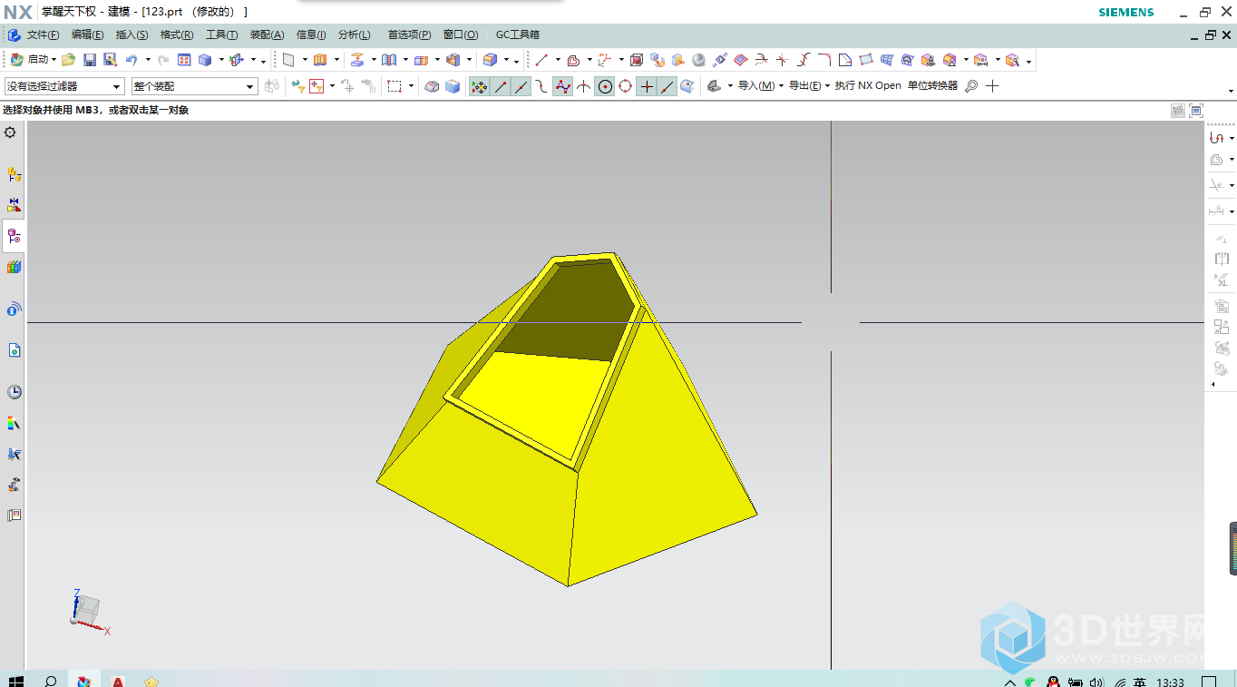The image size is (1237, 687).
Task: Click the taskbar volume speaker icon
Action: coord(1096,682)
